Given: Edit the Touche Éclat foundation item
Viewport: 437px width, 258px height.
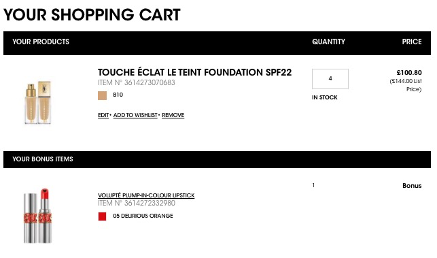Looking at the screenshot, I should click(x=103, y=115).
